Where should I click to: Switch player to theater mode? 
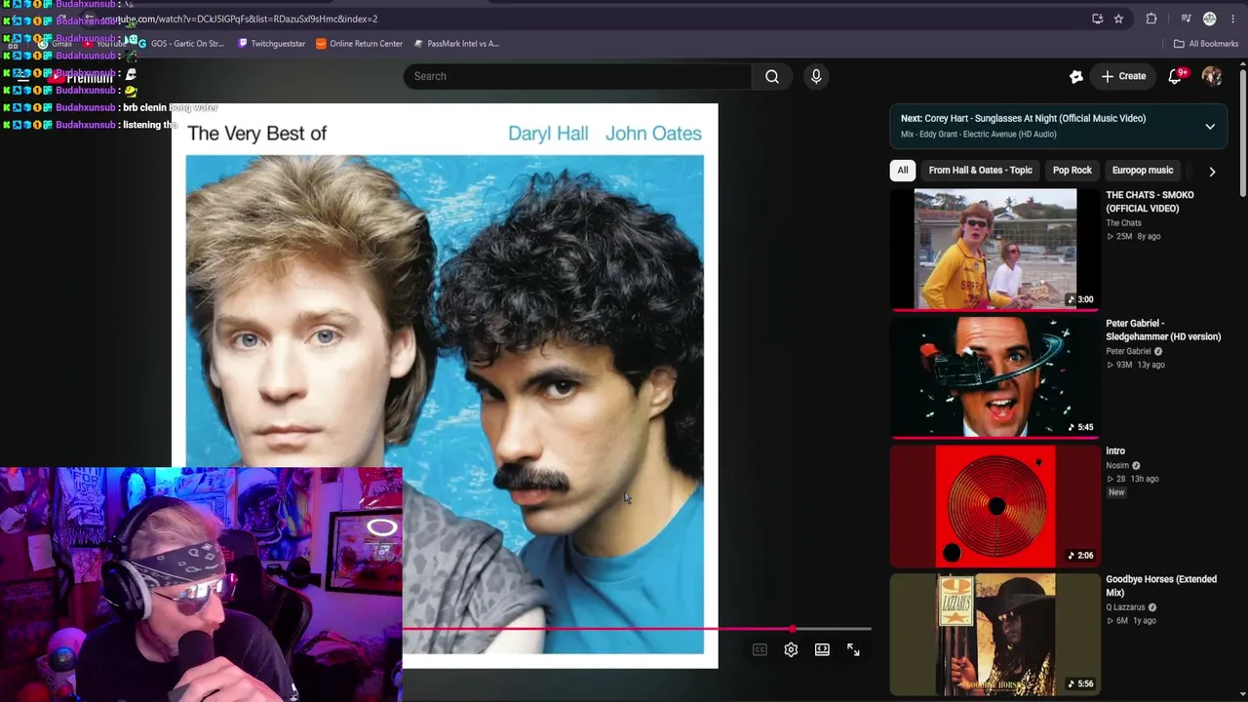point(822,649)
